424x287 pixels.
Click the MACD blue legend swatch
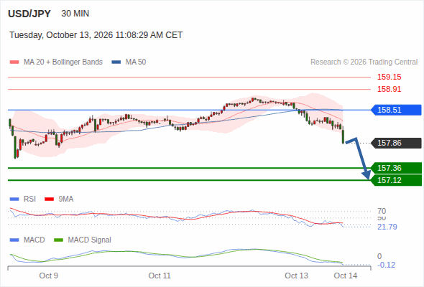click(x=14, y=240)
